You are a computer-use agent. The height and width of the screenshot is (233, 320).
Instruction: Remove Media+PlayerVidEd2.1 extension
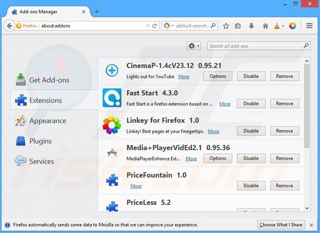pyautogui.click(x=284, y=159)
